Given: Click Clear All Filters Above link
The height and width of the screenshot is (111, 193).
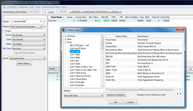Looking at the screenshot, I should click(x=24, y=53).
